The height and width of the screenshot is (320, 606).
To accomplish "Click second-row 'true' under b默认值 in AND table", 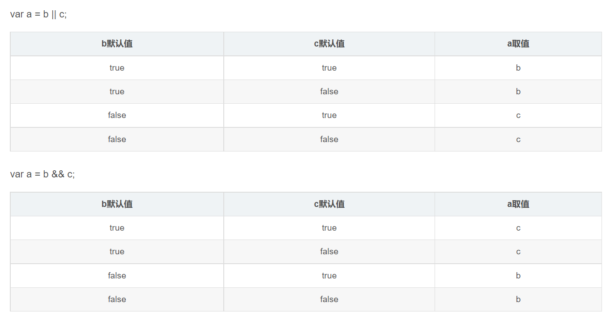I will (x=117, y=252).
